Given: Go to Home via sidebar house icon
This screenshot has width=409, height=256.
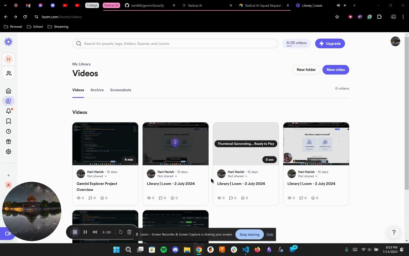Looking at the screenshot, I should [x=9, y=91].
